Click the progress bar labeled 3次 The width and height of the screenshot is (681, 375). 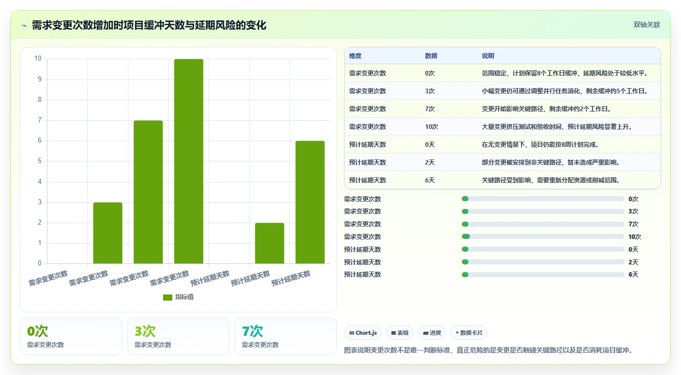point(543,211)
